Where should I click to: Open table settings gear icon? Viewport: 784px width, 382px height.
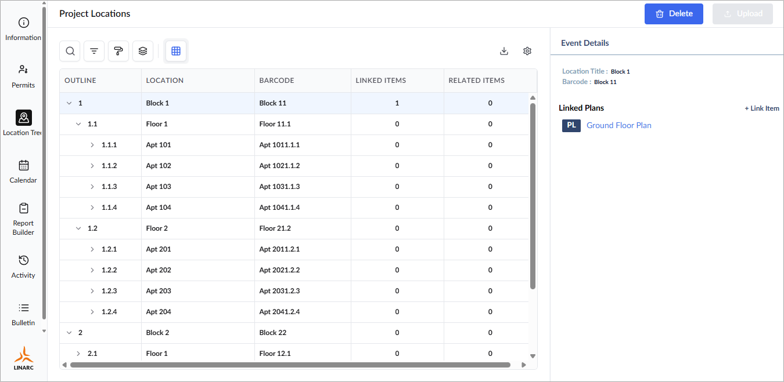pyautogui.click(x=527, y=51)
